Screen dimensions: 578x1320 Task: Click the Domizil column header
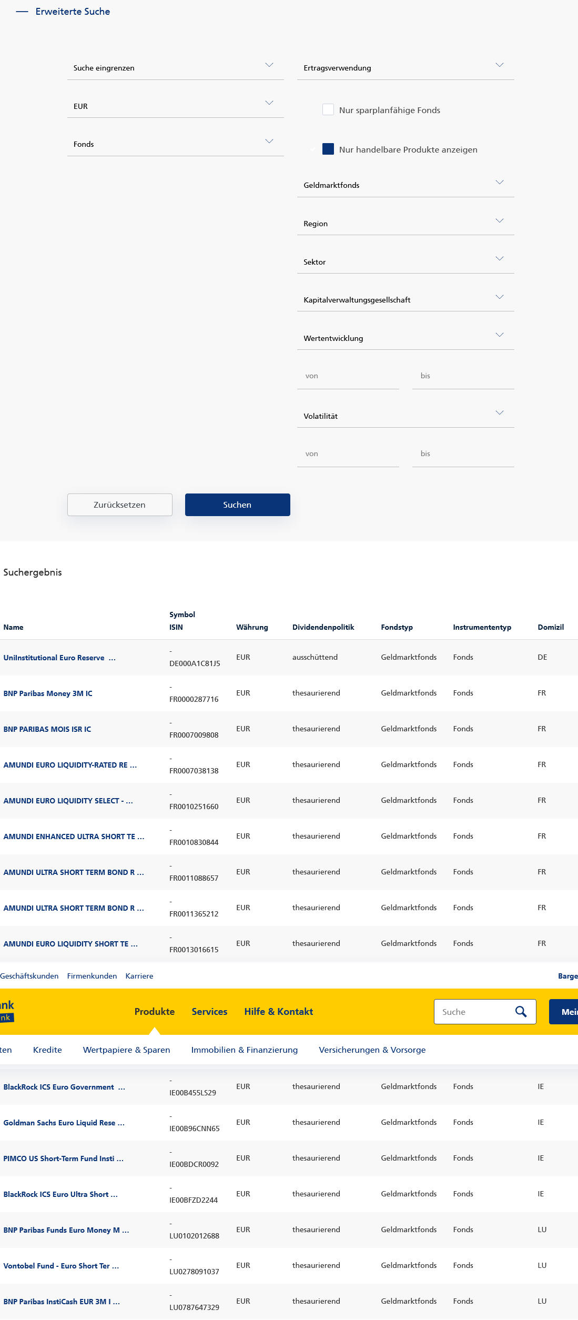[551, 627]
